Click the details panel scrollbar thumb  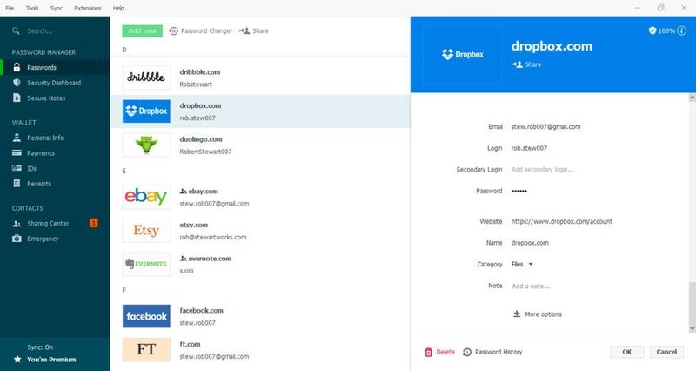(692, 302)
